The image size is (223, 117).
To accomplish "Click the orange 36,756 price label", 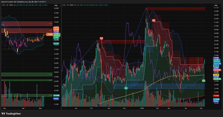I will 56,28.
